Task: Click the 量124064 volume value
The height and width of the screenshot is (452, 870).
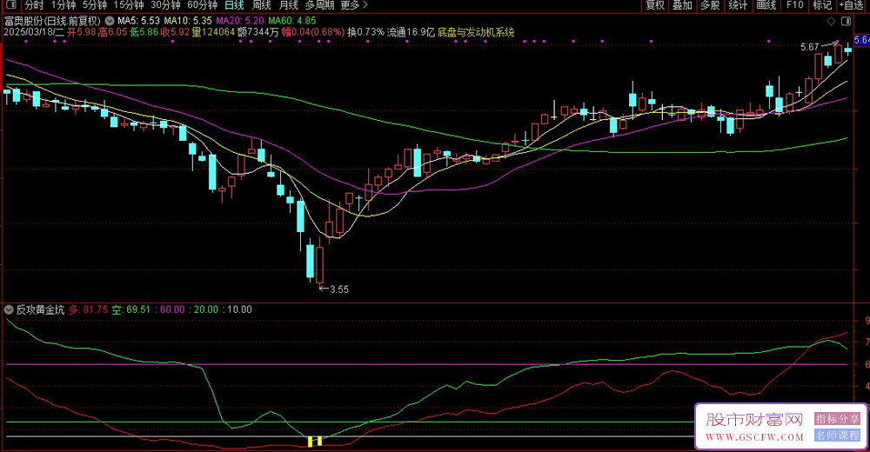Action: coord(213,32)
